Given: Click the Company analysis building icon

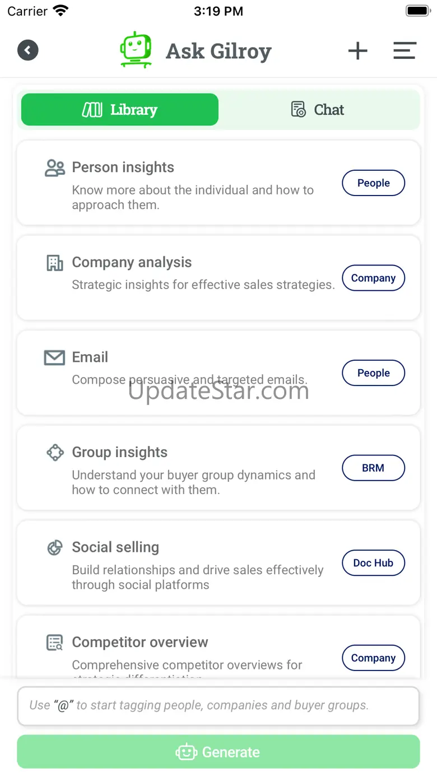Looking at the screenshot, I should (x=54, y=263).
